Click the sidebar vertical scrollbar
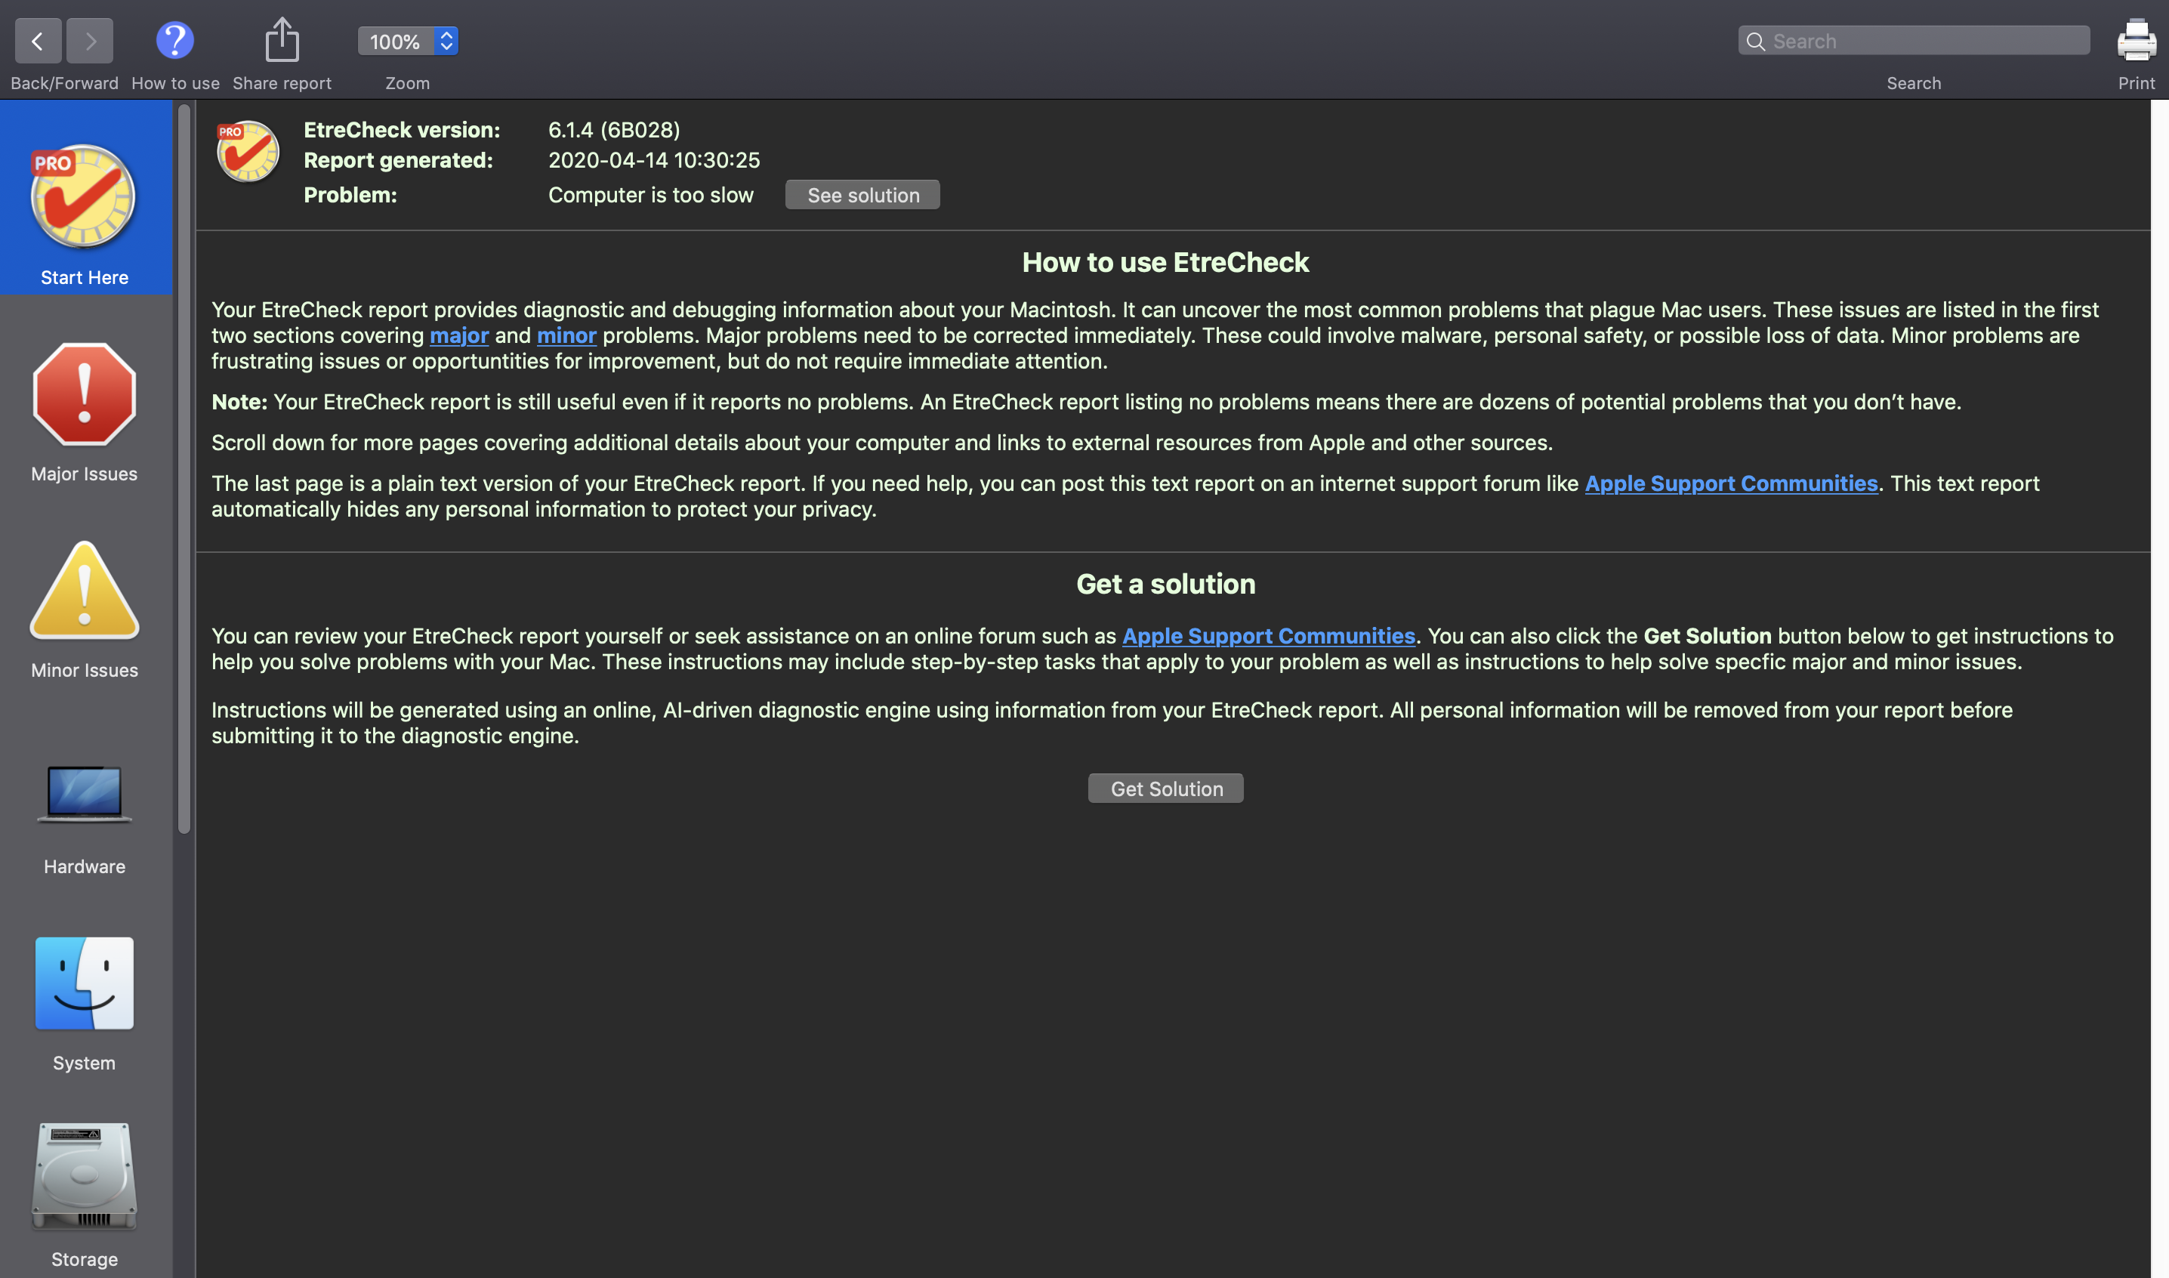This screenshot has width=2169, height=1278. click(184, 469)
